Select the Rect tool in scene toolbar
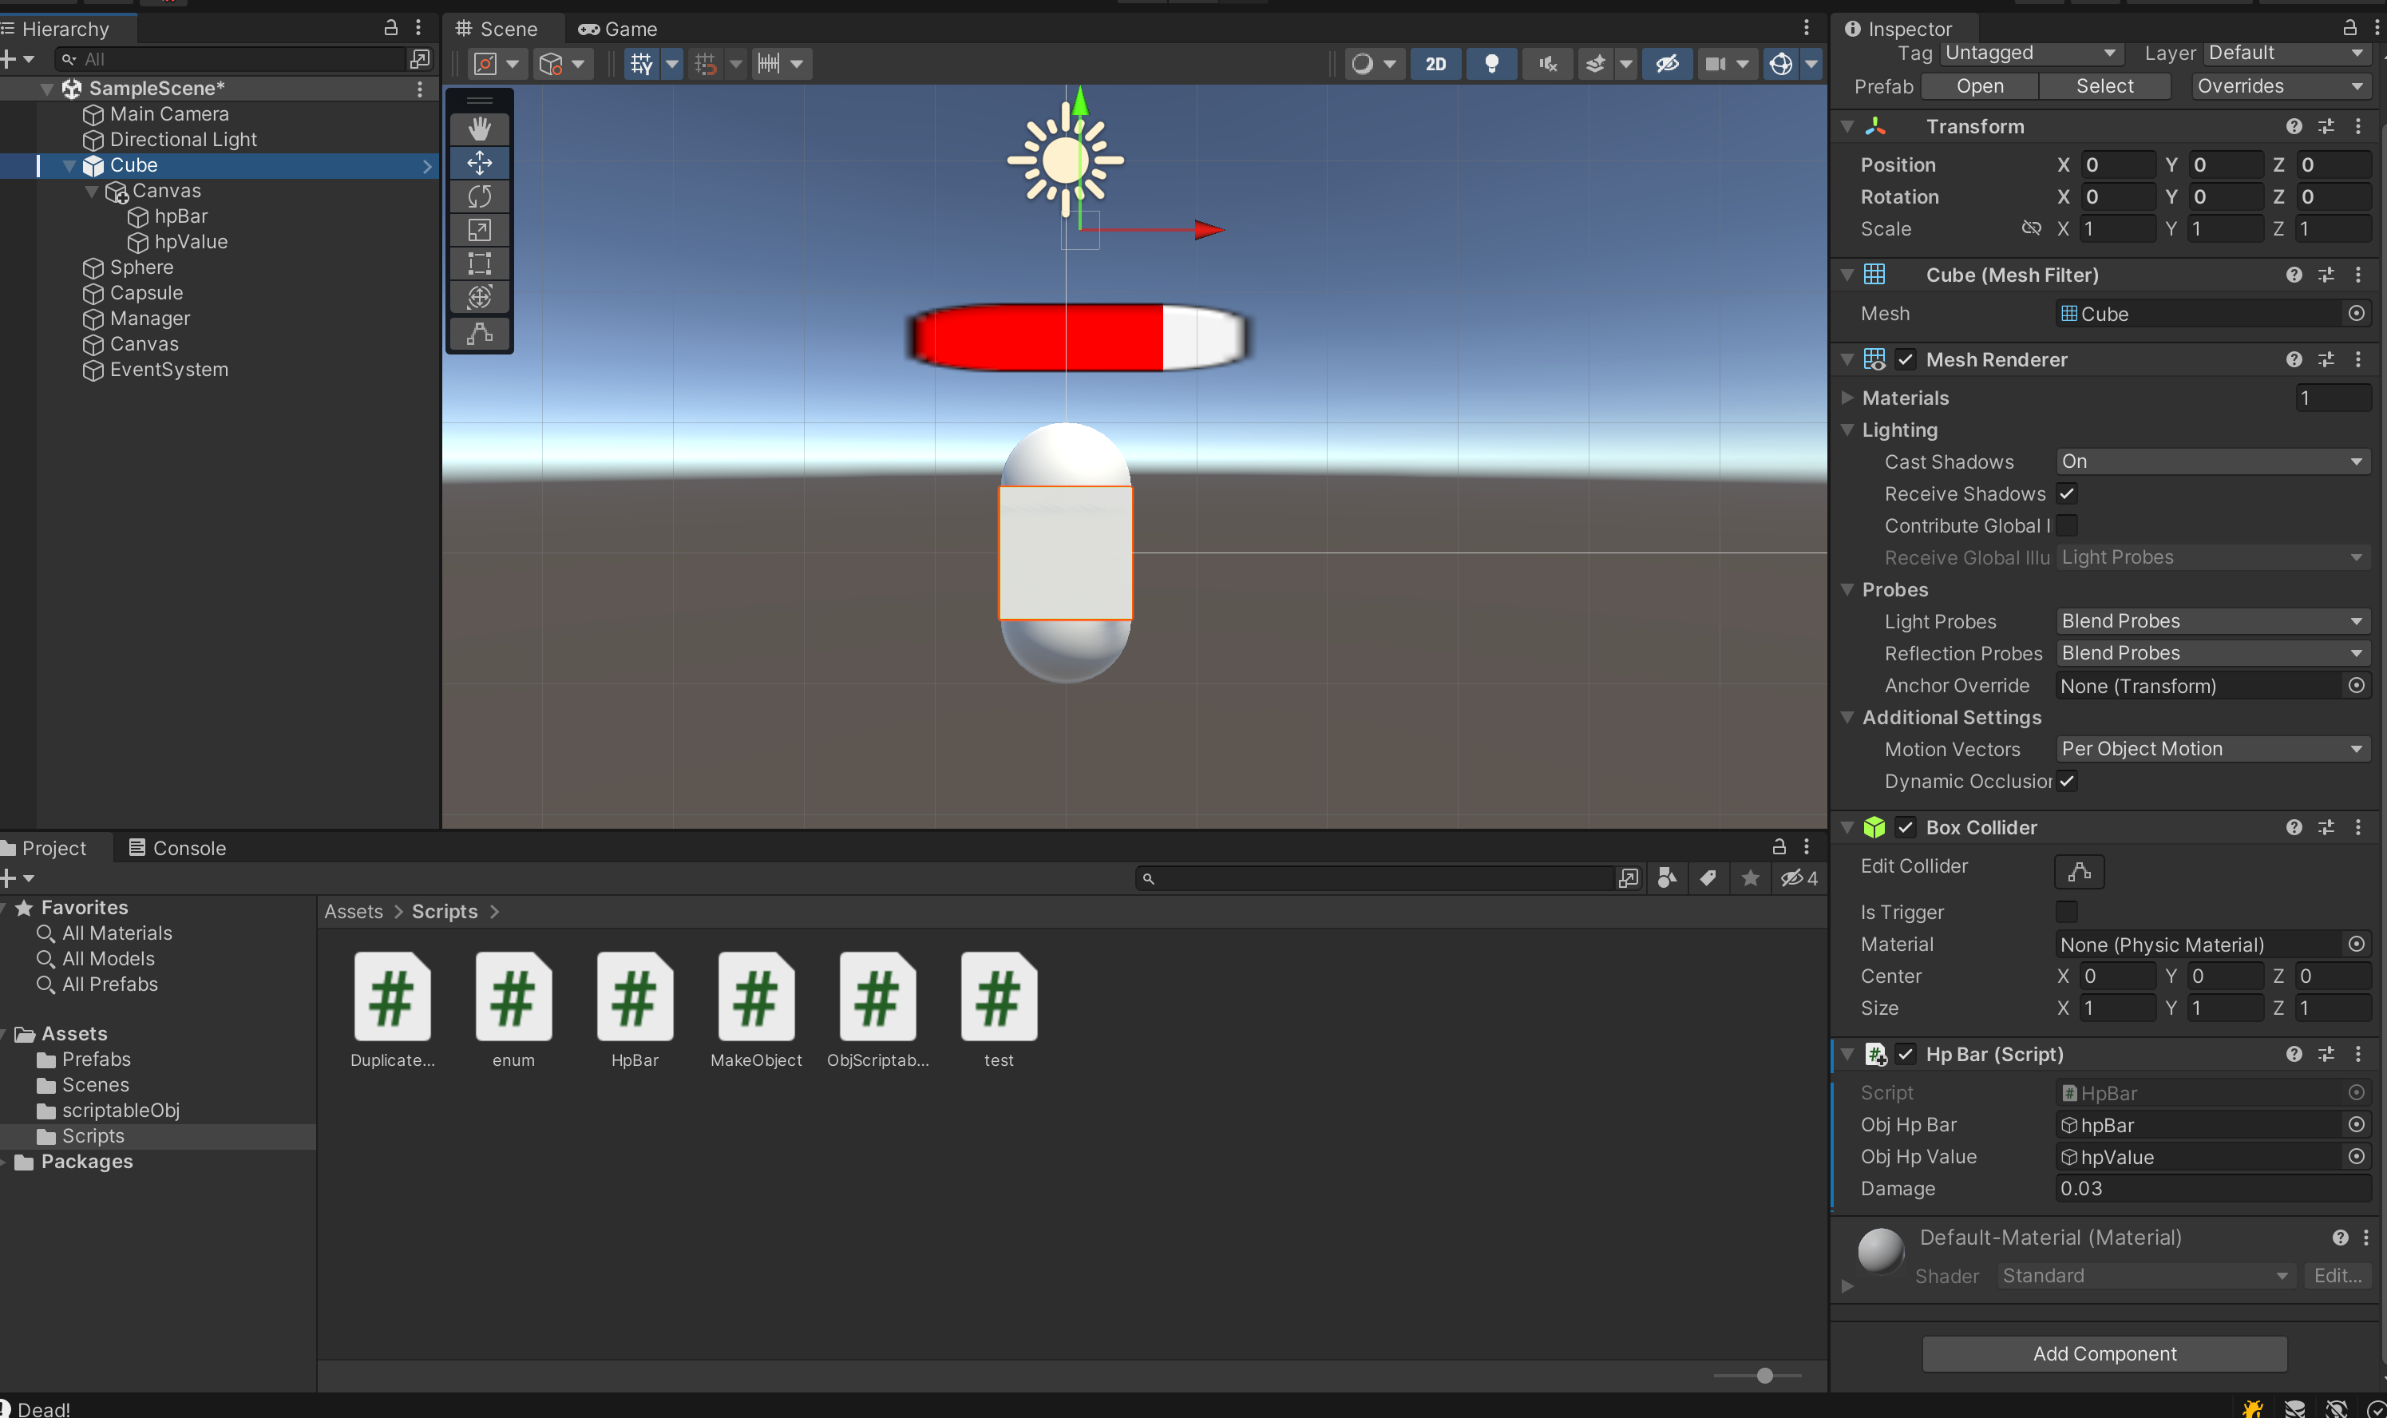The image size is (2387, 1418). (480, 263)
